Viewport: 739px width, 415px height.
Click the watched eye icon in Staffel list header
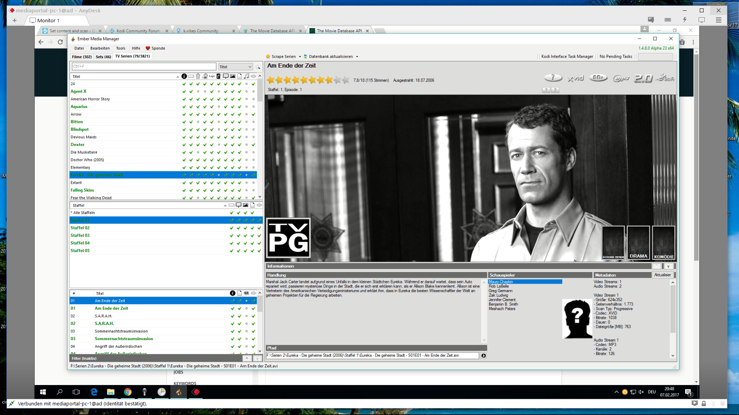(x=259, y=205)
